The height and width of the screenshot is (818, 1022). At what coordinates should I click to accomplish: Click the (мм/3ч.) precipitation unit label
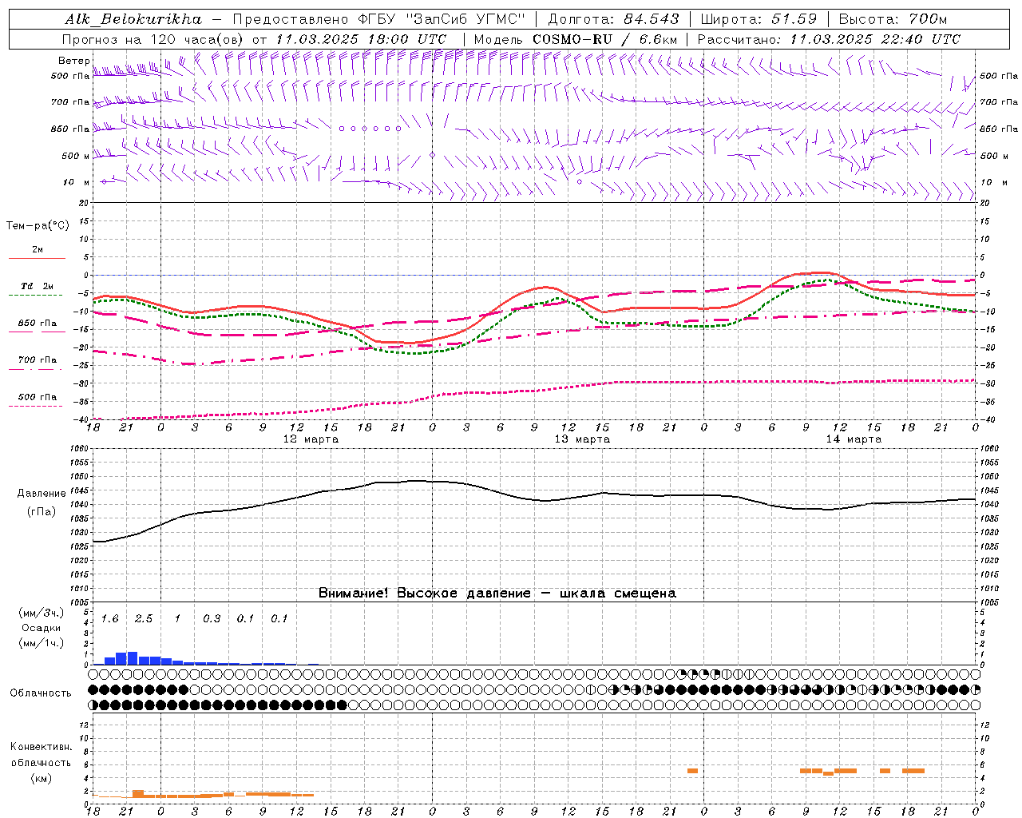pos(42,613)
